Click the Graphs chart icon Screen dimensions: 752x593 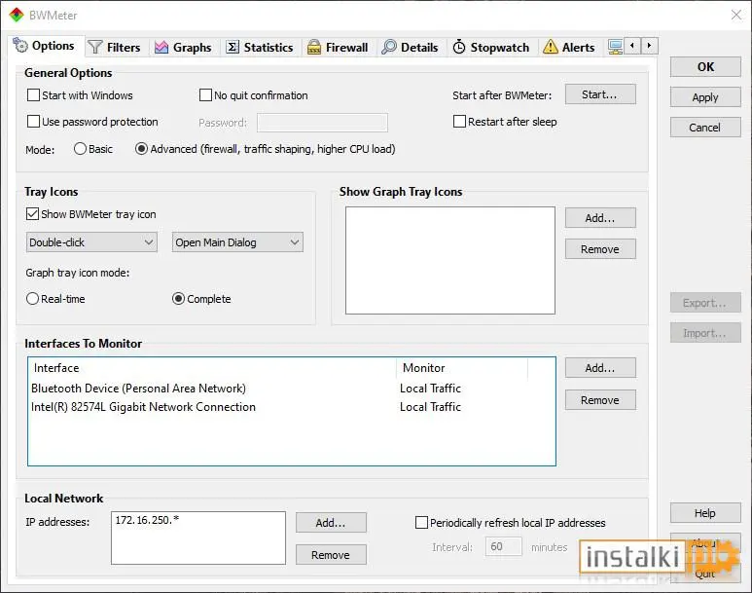click(161, 47)
